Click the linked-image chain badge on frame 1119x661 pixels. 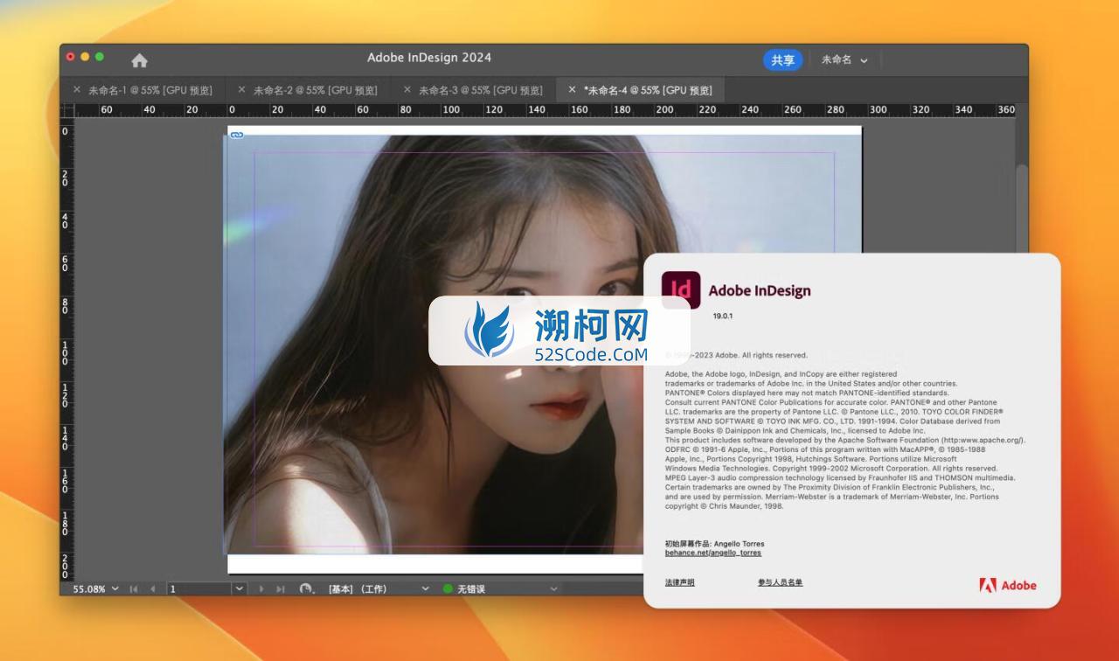click(x=236, y=135)
